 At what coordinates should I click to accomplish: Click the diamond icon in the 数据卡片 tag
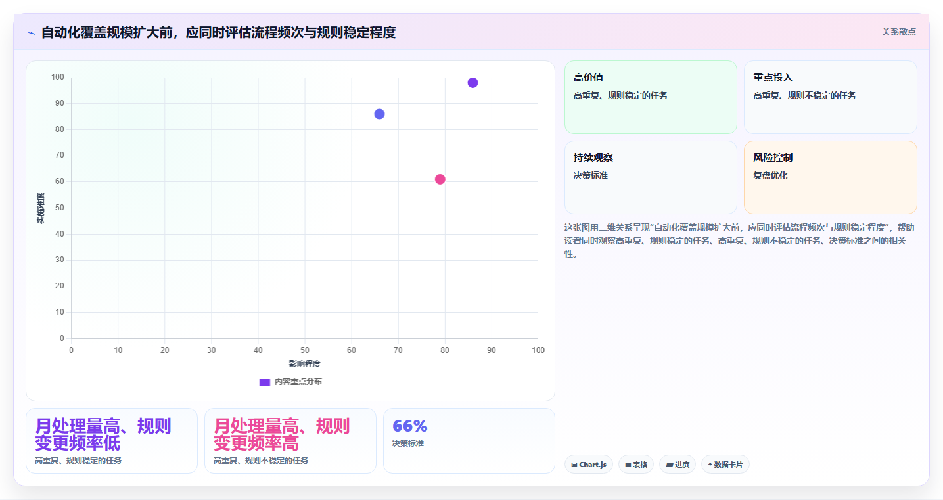710,465
